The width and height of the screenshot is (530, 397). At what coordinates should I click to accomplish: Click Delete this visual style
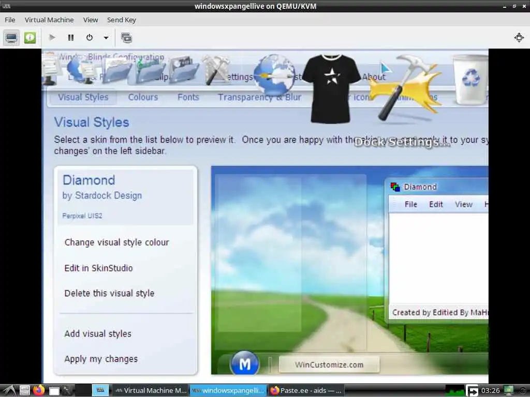109,293
